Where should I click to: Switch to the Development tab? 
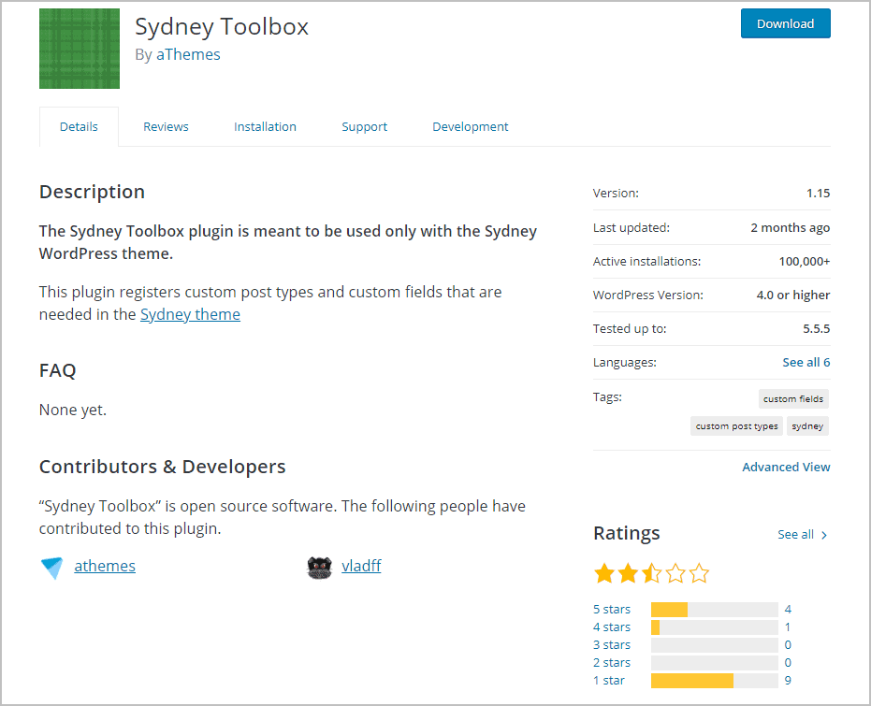pyautogui.click(x=471, y=126)
